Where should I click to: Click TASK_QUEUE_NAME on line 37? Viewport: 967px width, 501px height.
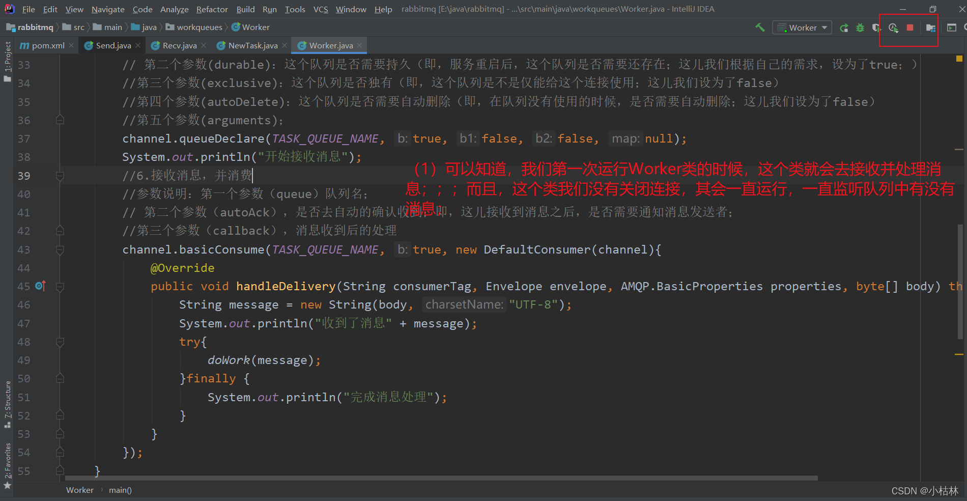click(325, 138)
